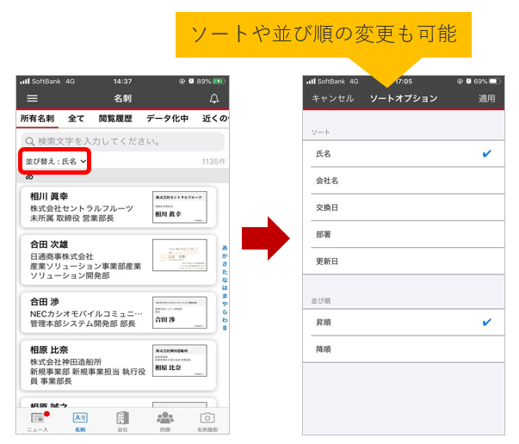Jump to あ in index bar
The height and width of the screenshot is (444, 519).
(x=225, y=248)
